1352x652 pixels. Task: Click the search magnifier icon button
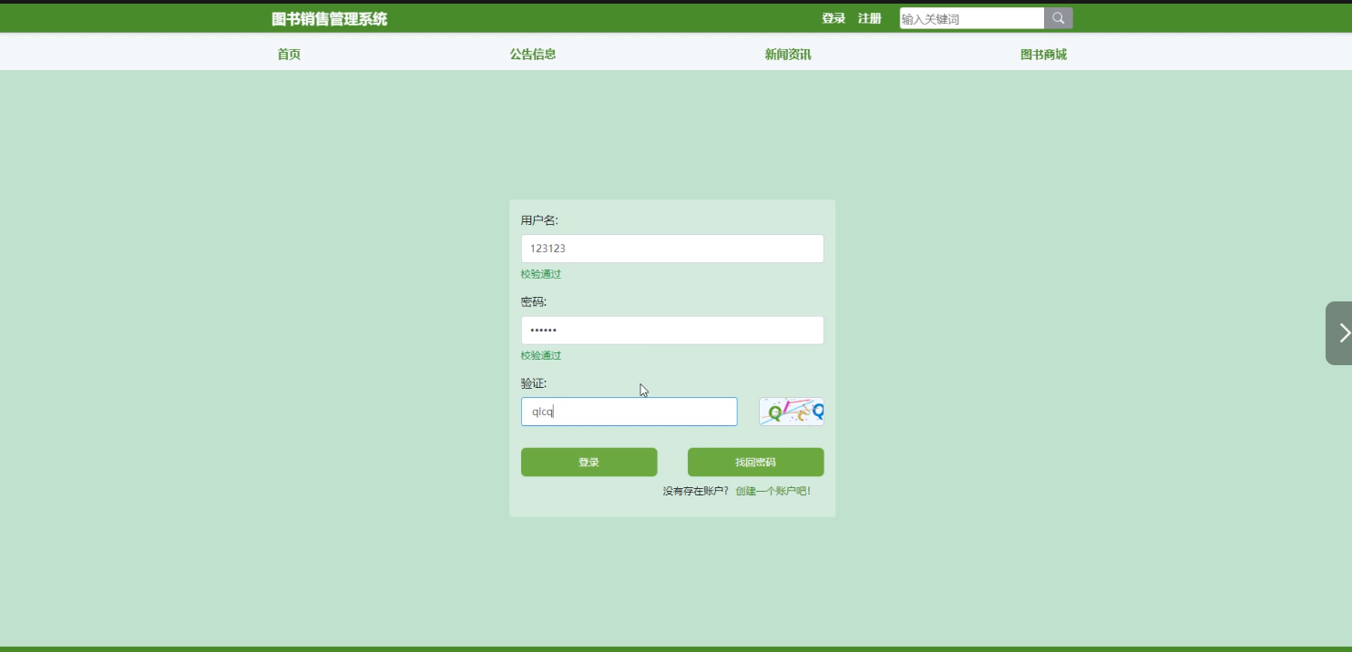[x=1058, y=18]
